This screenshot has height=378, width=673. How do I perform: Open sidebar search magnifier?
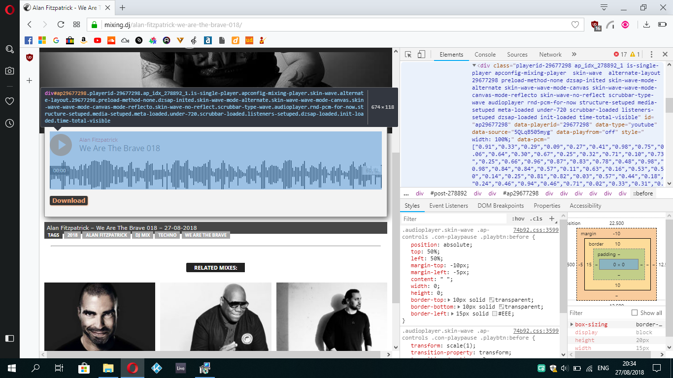click(9, 49)
